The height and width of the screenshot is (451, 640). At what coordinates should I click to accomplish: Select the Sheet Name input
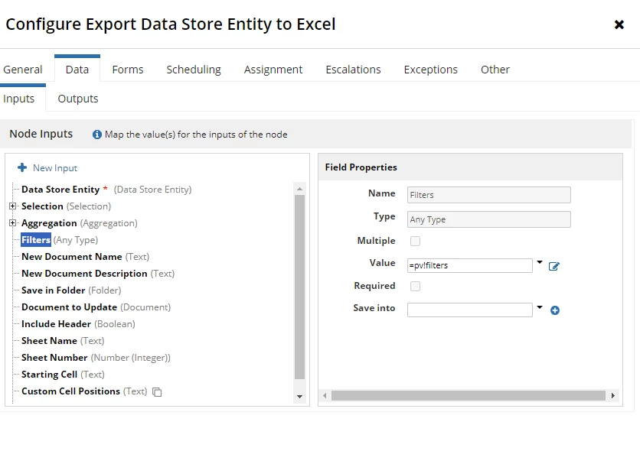pos(63,341)
